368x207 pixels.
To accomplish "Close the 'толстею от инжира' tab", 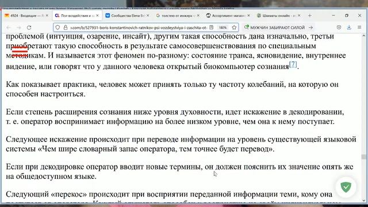I will [x=198, y=16].
